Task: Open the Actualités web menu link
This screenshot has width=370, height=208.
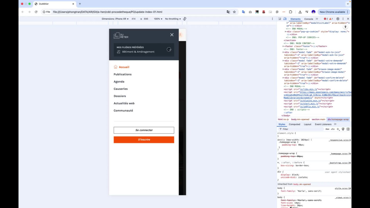Action: pos(124,103)
